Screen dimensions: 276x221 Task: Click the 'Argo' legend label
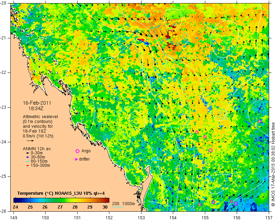86,151
